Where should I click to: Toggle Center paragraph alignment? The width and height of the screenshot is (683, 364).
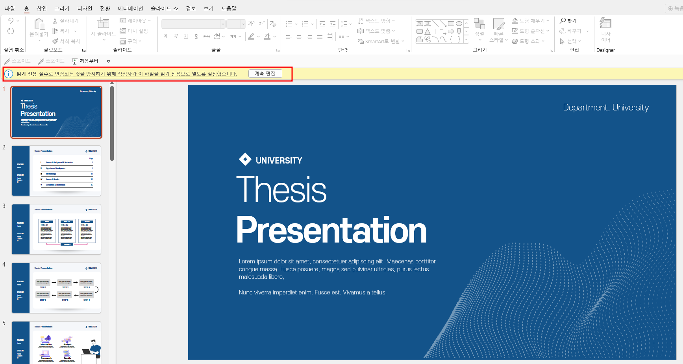click(299, 36)
